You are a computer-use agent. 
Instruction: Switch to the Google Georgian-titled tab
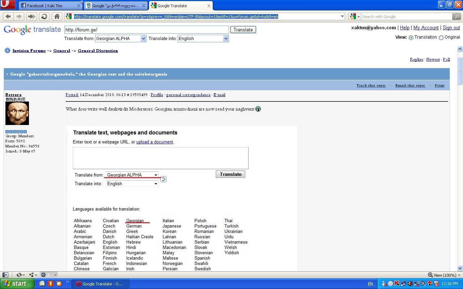click(x=116, y=6)
